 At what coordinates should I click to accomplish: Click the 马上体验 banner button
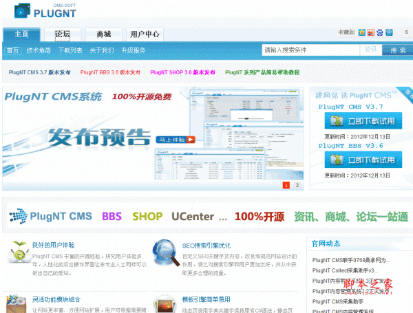pos(176,140)
